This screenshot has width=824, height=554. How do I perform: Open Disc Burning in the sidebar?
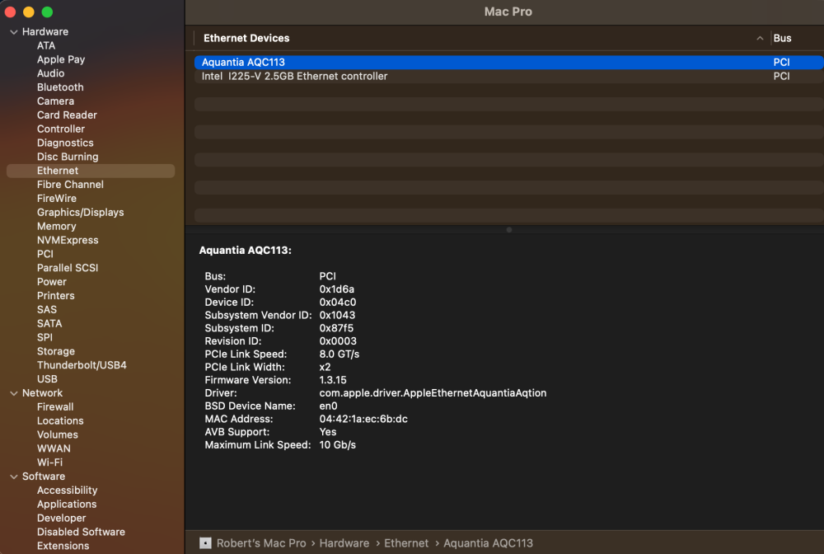point(68,157)
